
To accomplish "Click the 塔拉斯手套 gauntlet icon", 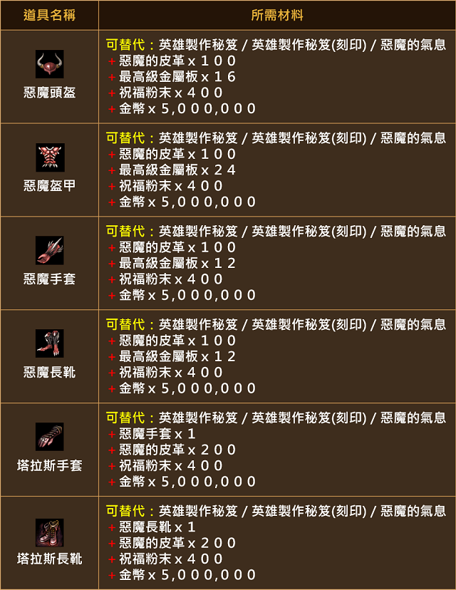I will point(50,437).
